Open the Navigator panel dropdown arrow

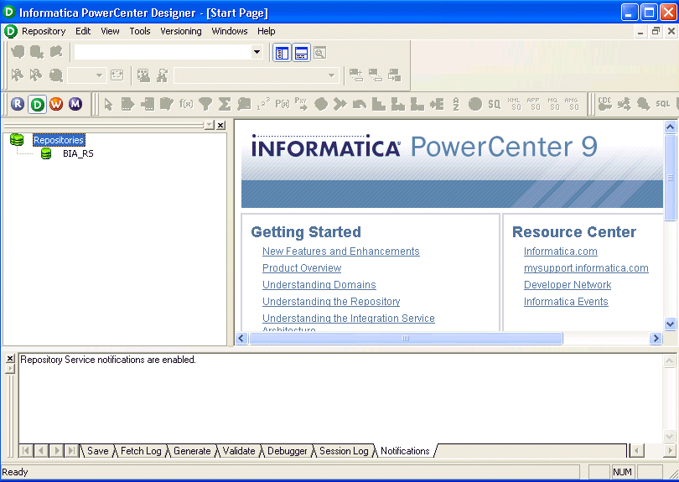(210, 125)
